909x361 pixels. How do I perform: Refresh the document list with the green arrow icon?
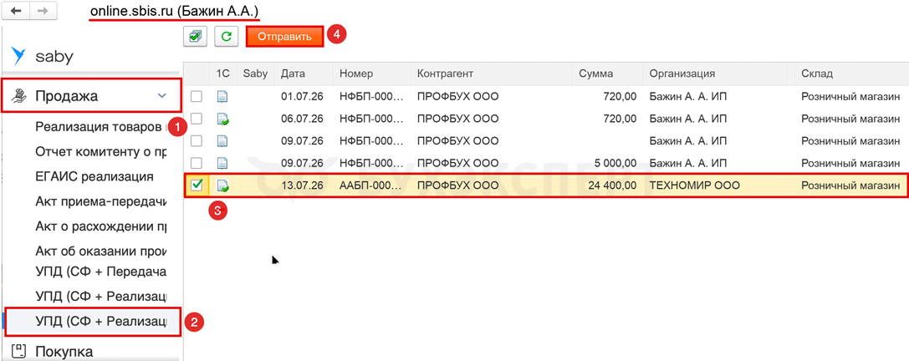(227, 37)
